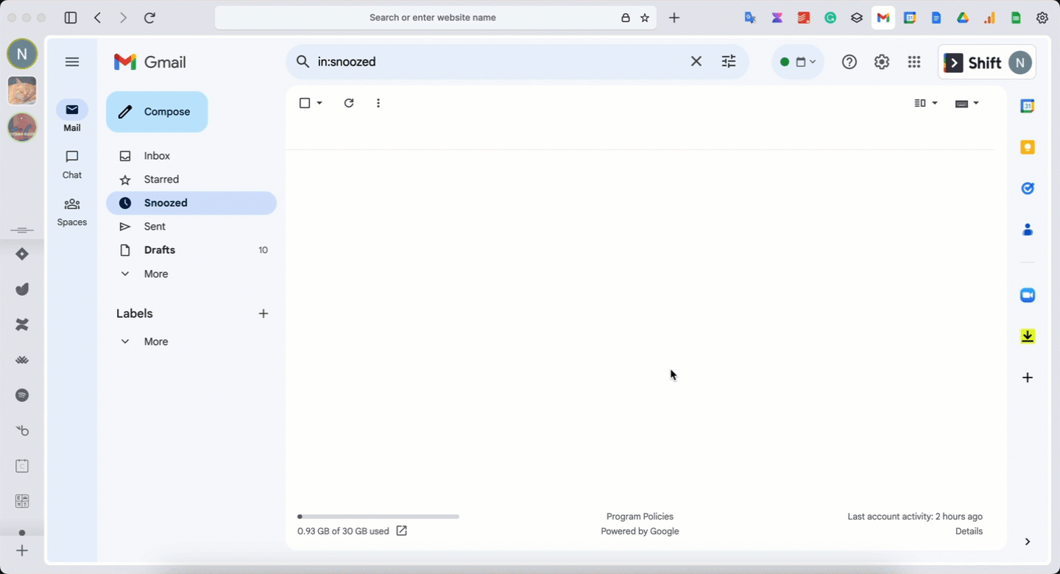Go forward in Shift toolbar

pos(123,18)
